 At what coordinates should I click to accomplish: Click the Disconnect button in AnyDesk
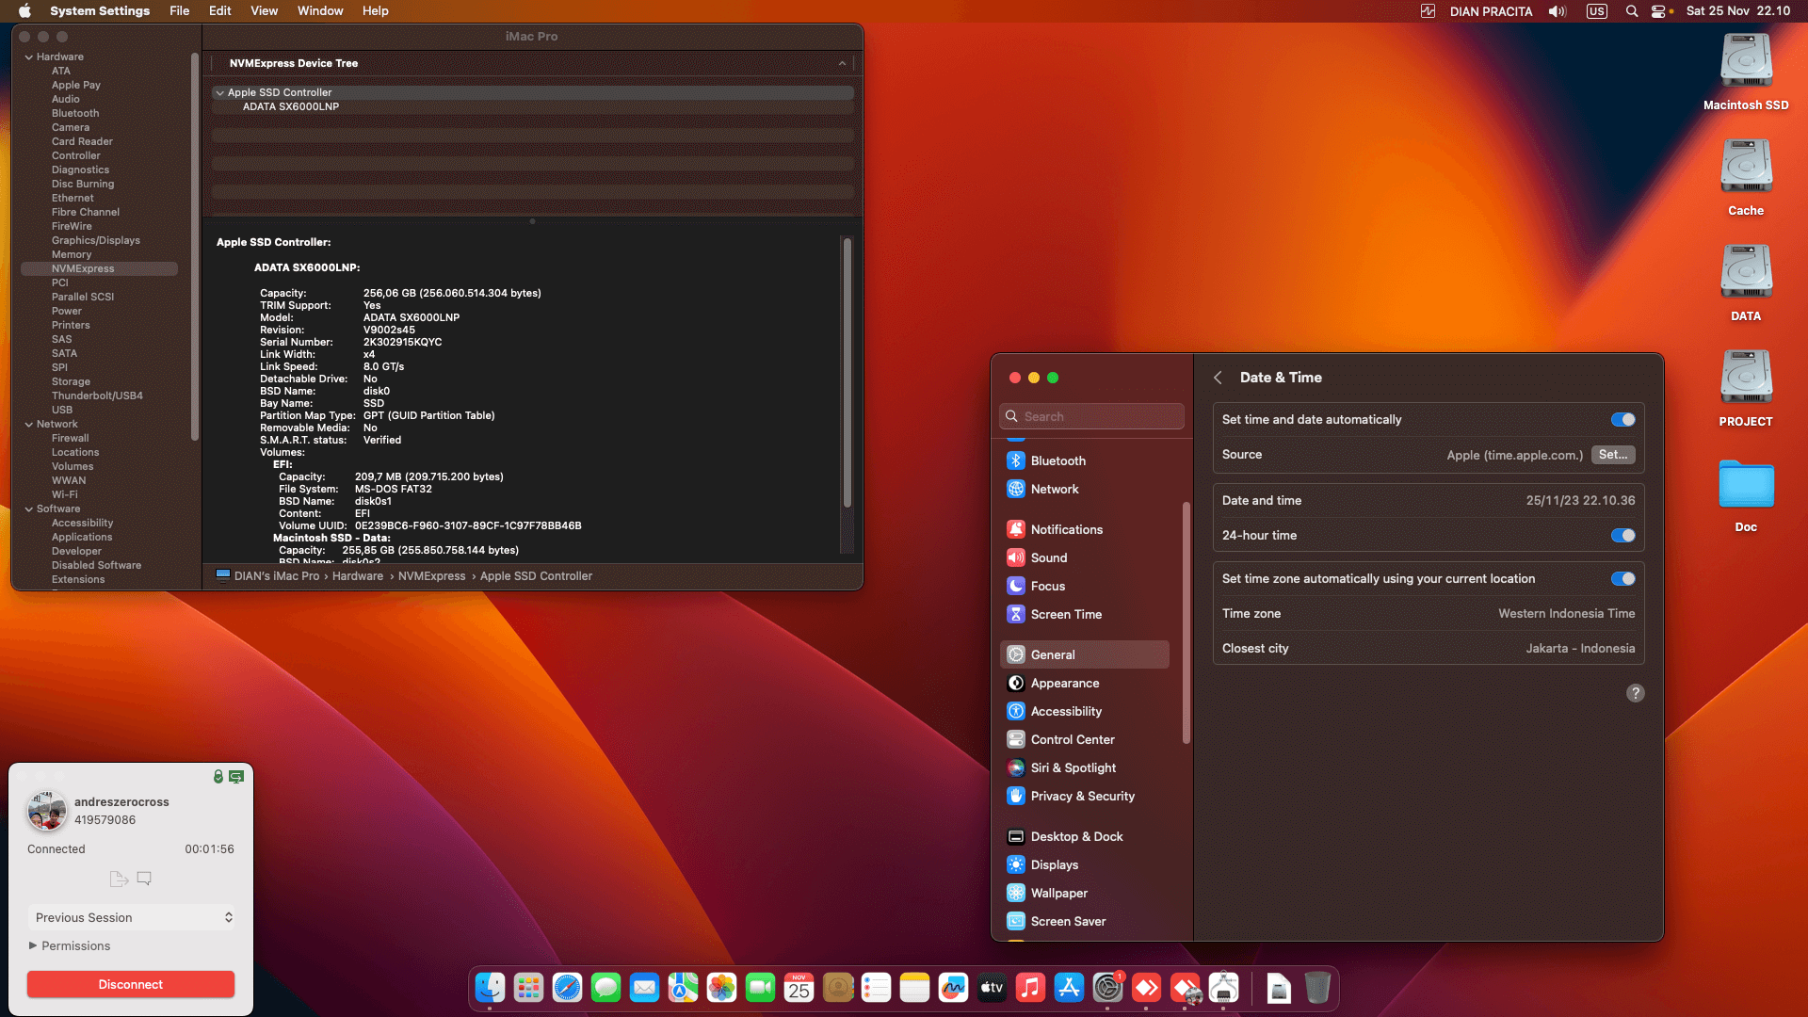click(131, 984)
